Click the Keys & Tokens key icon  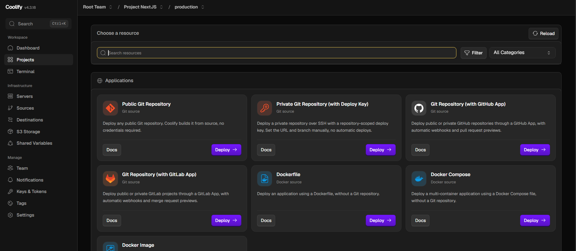[10, 191]
